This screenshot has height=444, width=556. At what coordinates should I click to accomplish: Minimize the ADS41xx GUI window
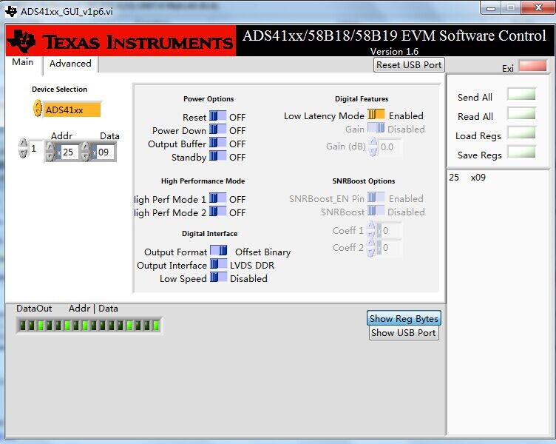pyautogui.click(x=491, y=8)
